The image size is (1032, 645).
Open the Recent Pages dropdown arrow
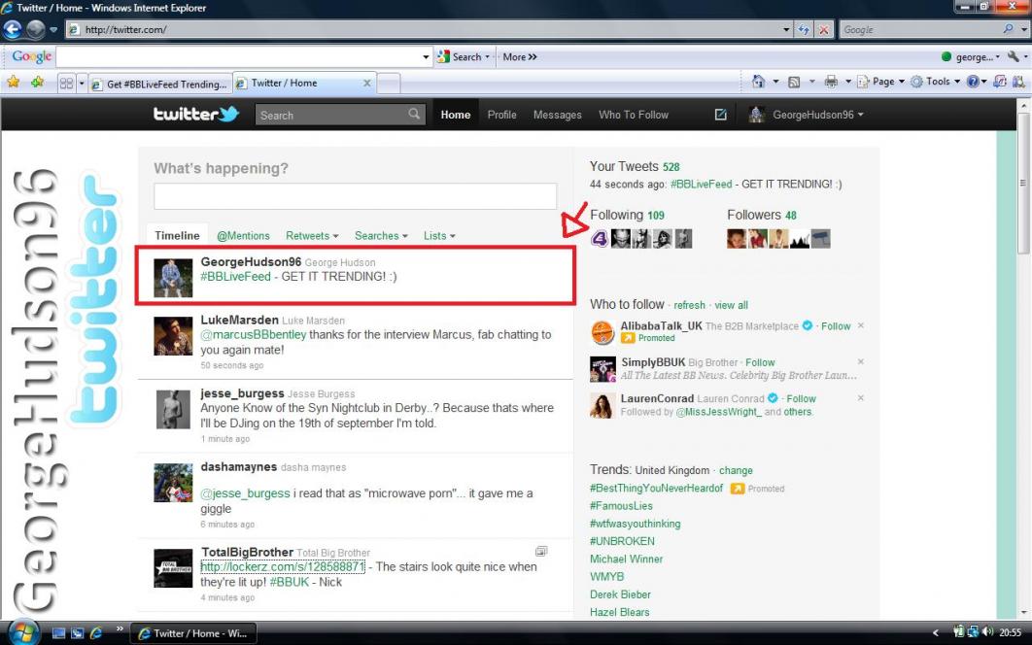53,30
